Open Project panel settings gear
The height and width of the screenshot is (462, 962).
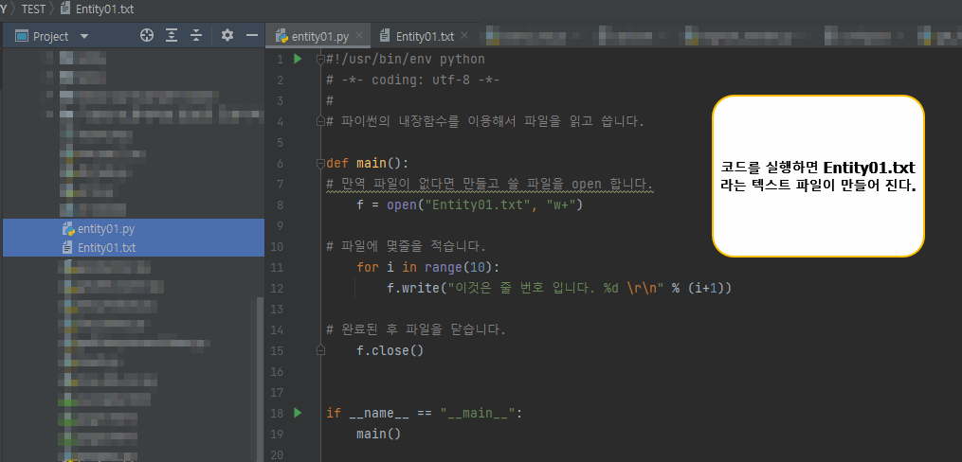click(x=227, y=36)
